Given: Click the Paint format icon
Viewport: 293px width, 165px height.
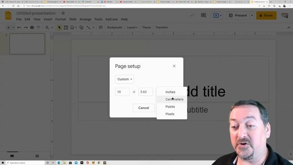Looking at the screenshot, I should tap(38, 27).
